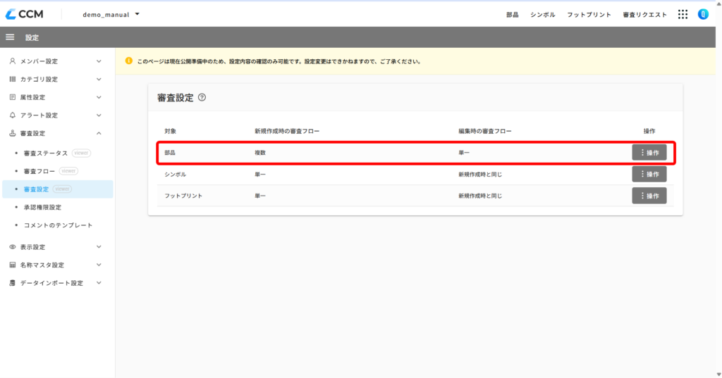This screenshot has width=722, height=378.
Task: Expand the 属性設定 section
Action: click(x=99, y=97)
